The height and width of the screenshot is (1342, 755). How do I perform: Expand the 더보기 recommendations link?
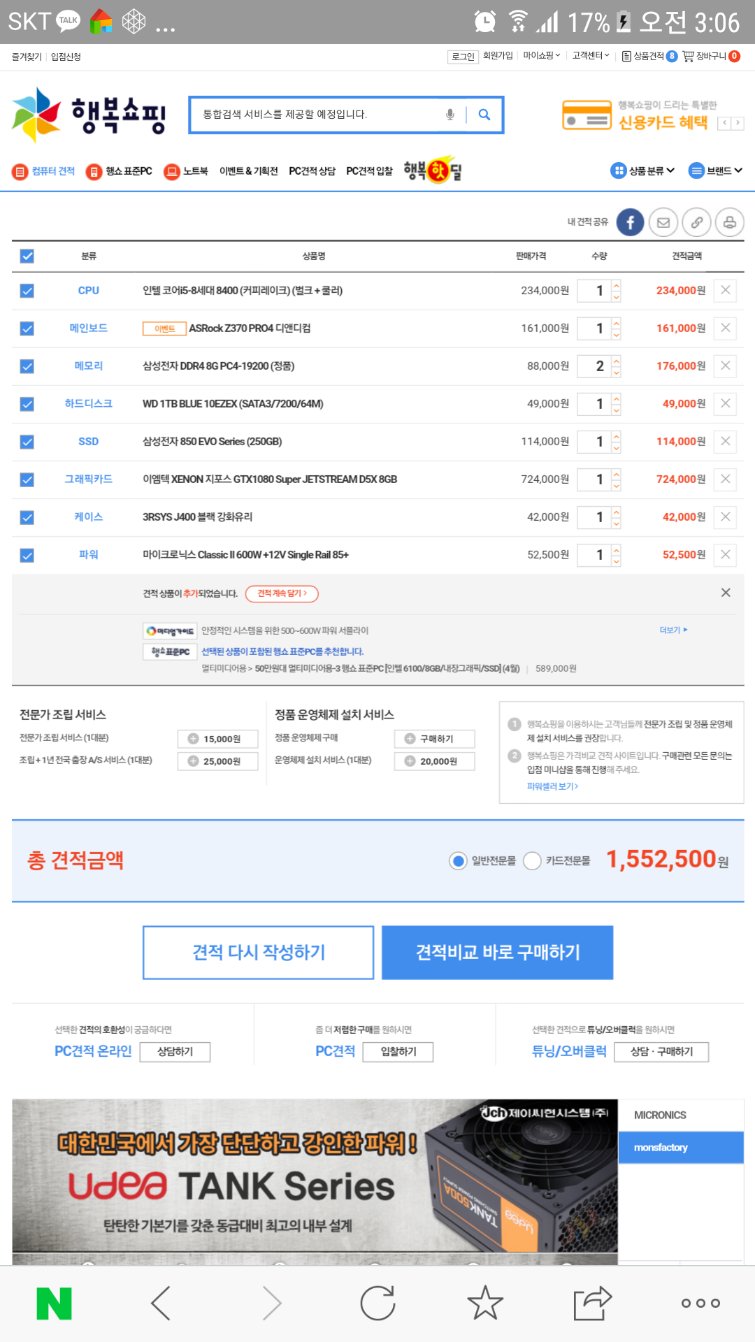[673, 630]
